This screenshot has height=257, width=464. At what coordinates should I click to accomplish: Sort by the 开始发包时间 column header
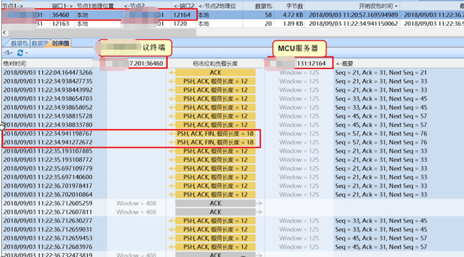(x=352, y=6)
